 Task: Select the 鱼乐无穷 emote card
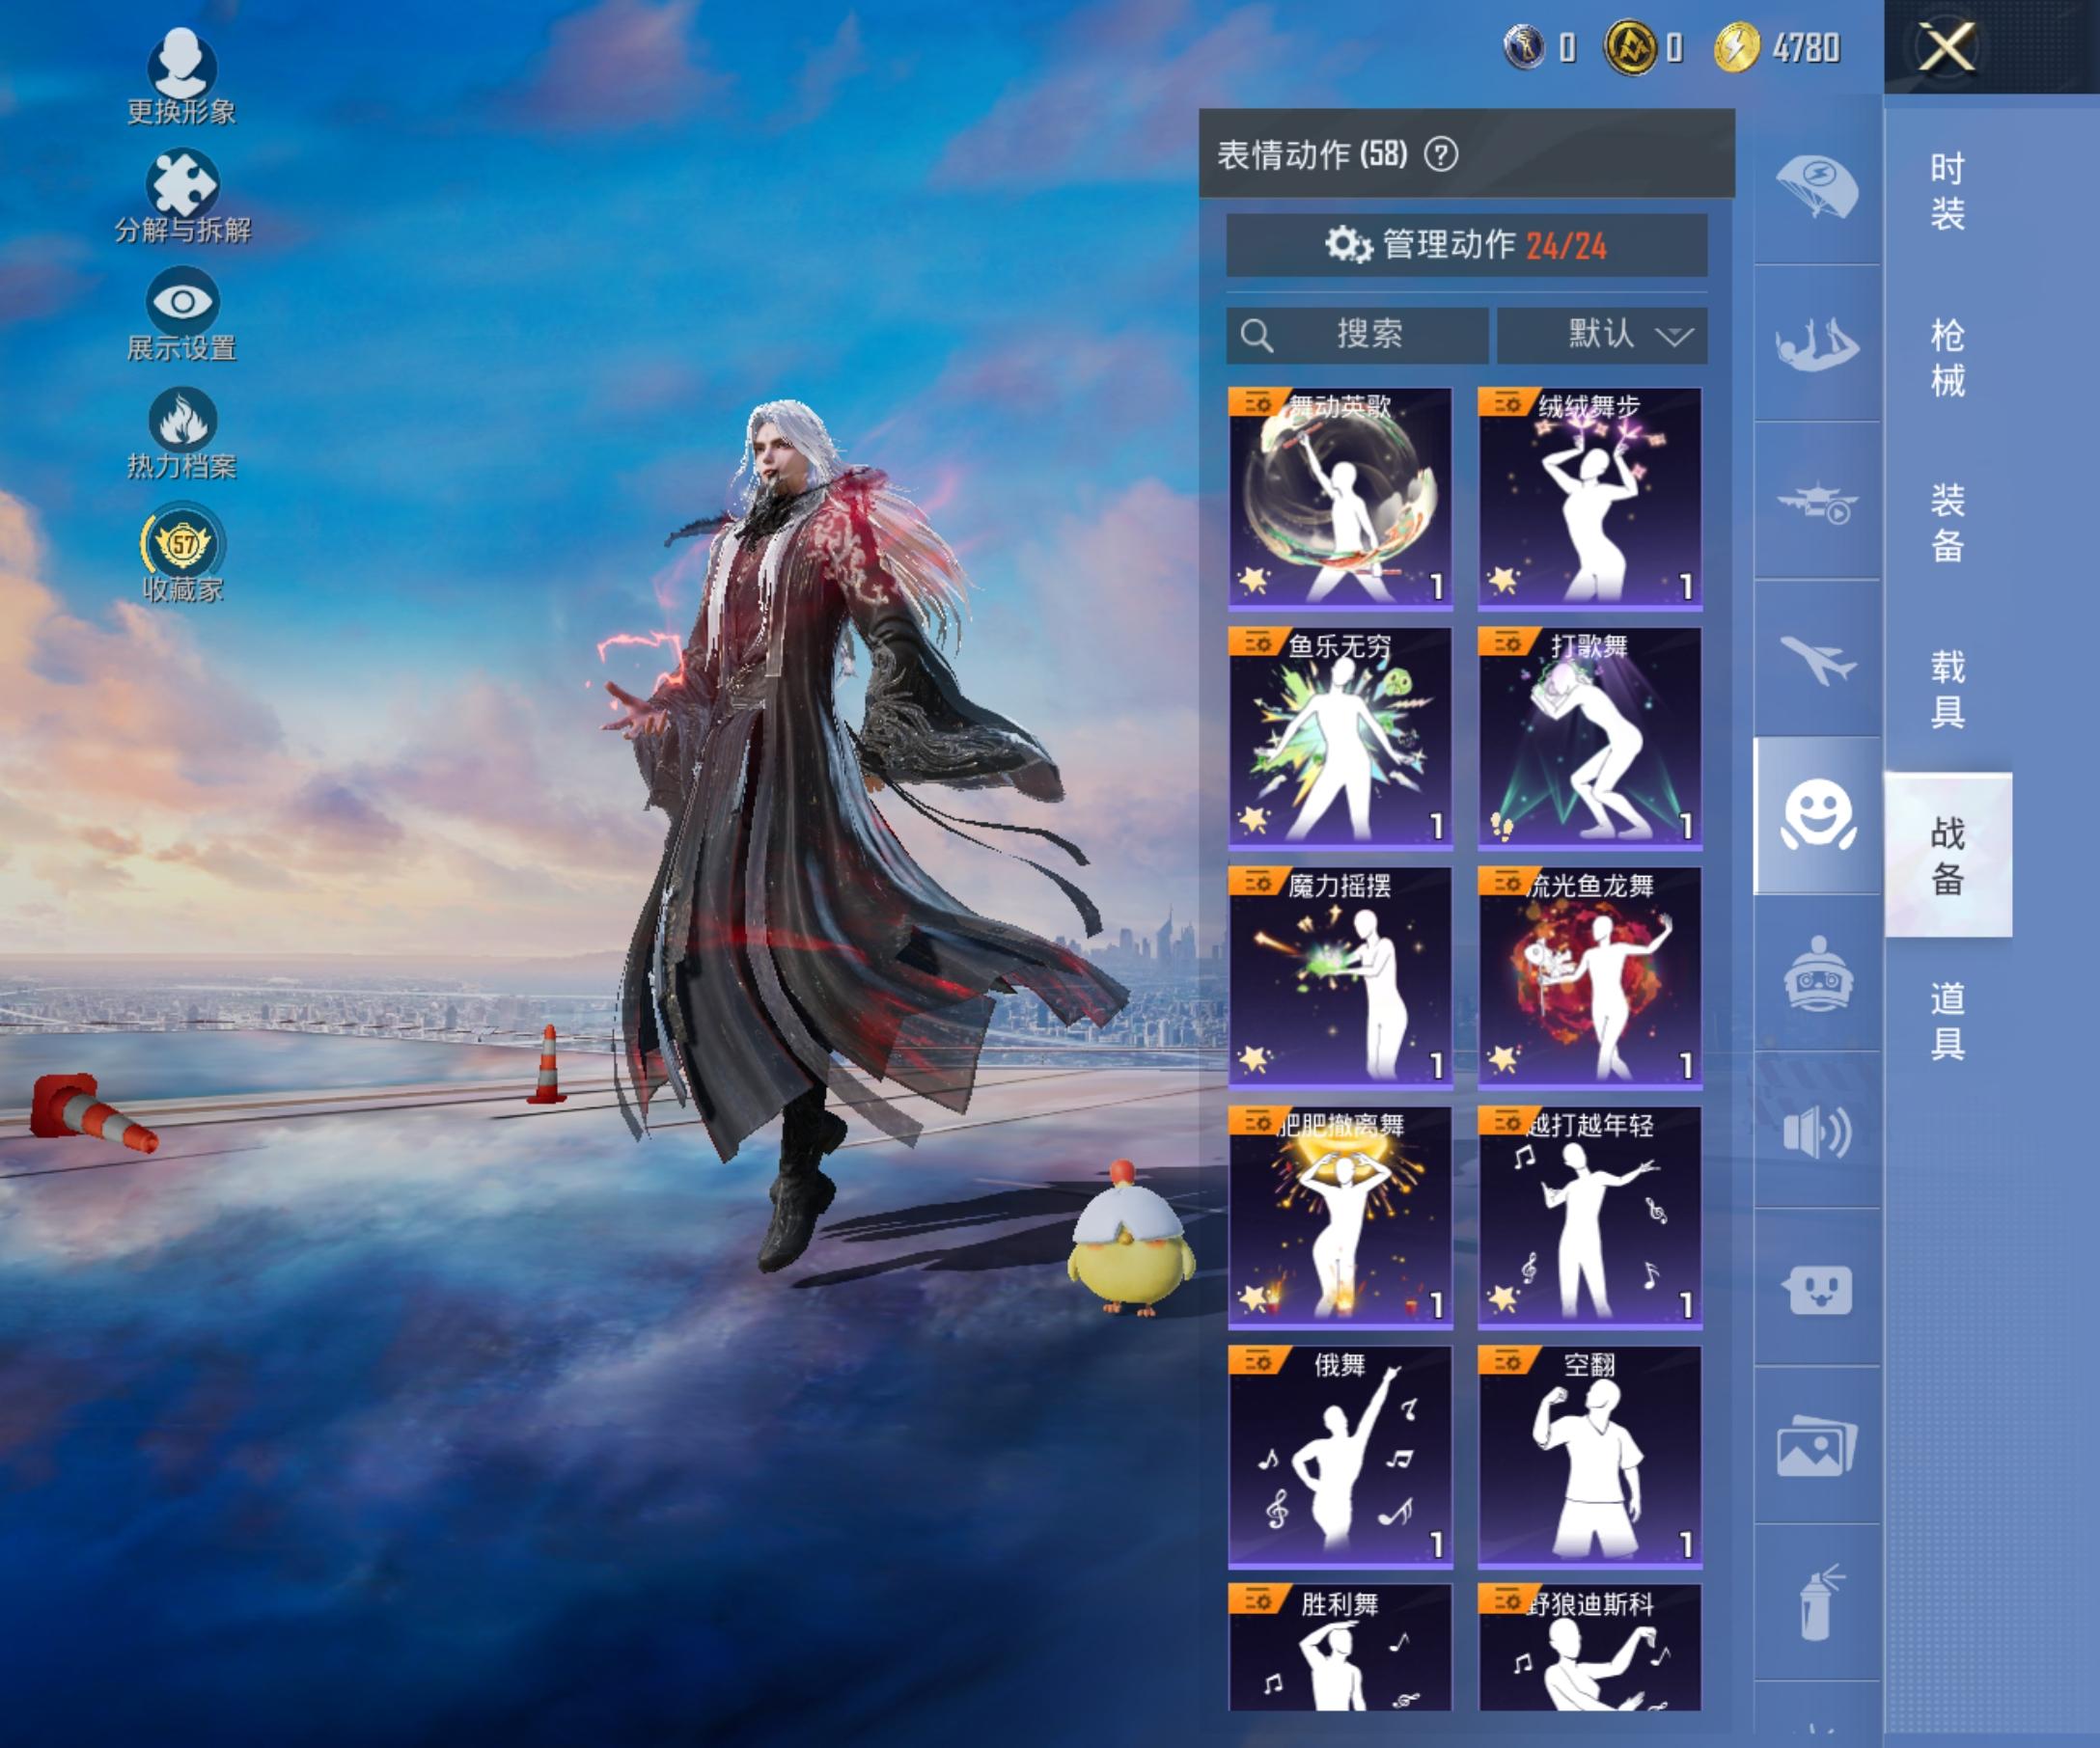[x=1340, y=739]
